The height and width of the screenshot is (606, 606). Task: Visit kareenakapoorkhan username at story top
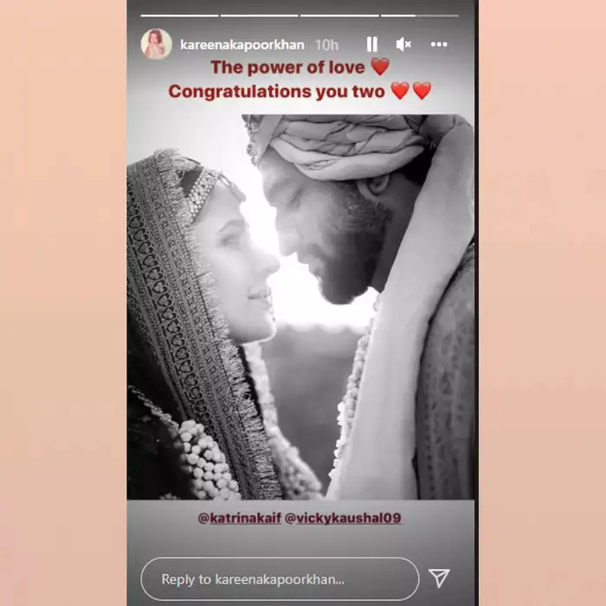click(242, 45)
